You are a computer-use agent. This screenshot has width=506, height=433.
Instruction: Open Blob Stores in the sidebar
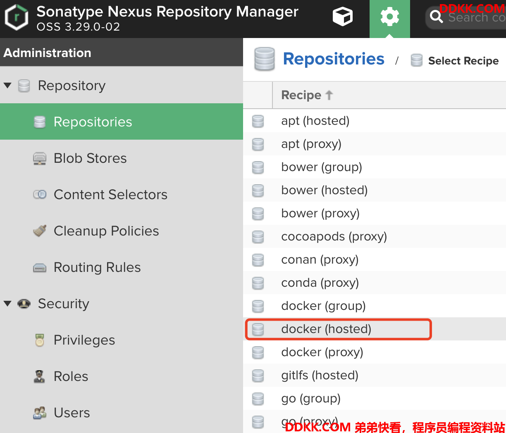point(122,158)
